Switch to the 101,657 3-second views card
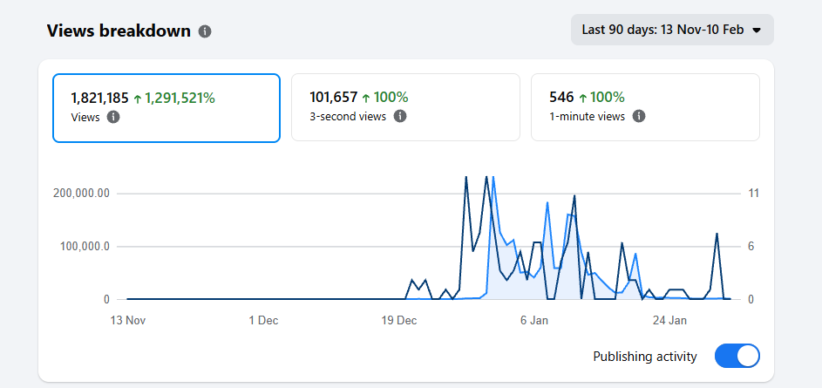Screen dimensions: 822x388 coord(405,106)
